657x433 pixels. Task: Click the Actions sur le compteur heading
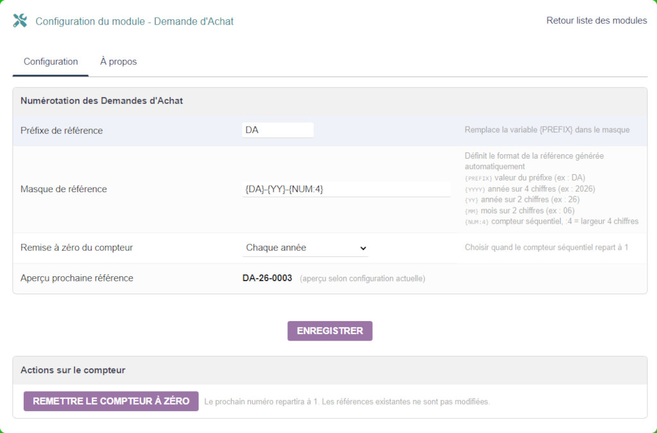tap(73, 370)
